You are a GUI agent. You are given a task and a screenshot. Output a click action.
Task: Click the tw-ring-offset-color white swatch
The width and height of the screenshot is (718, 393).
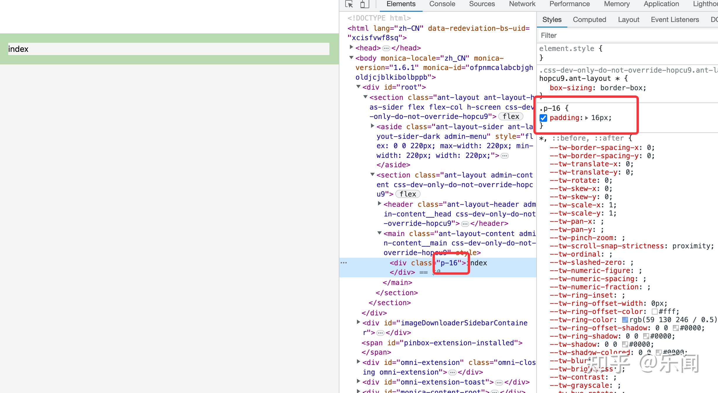[x=654, y=312]
